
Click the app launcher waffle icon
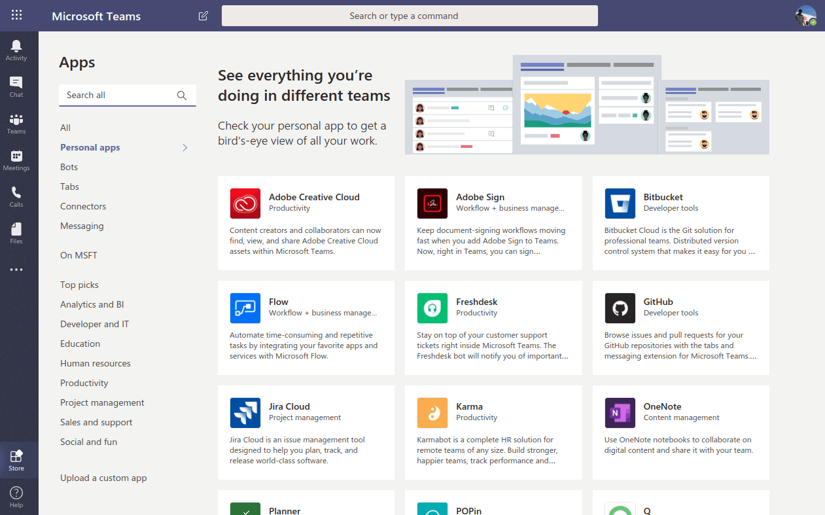17,16
